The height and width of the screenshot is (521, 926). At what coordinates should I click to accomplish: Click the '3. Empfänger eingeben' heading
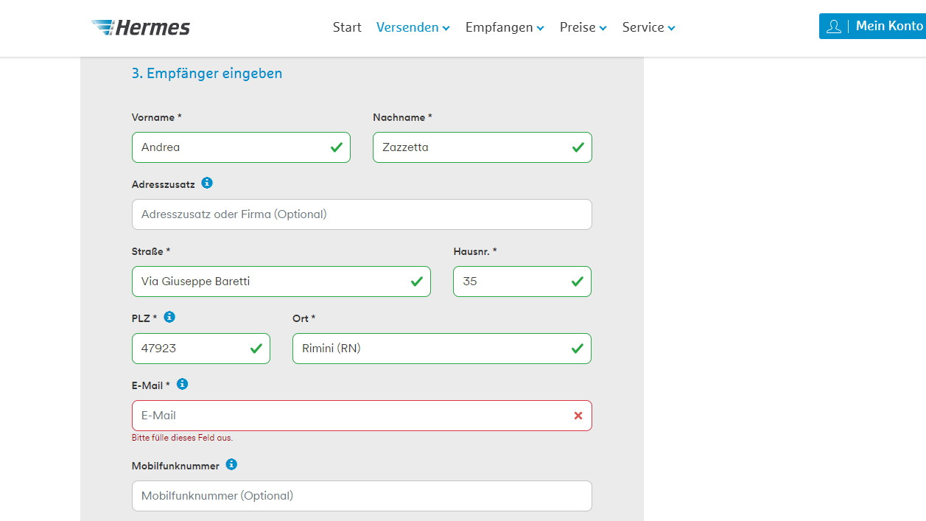[x=207, y=74]
